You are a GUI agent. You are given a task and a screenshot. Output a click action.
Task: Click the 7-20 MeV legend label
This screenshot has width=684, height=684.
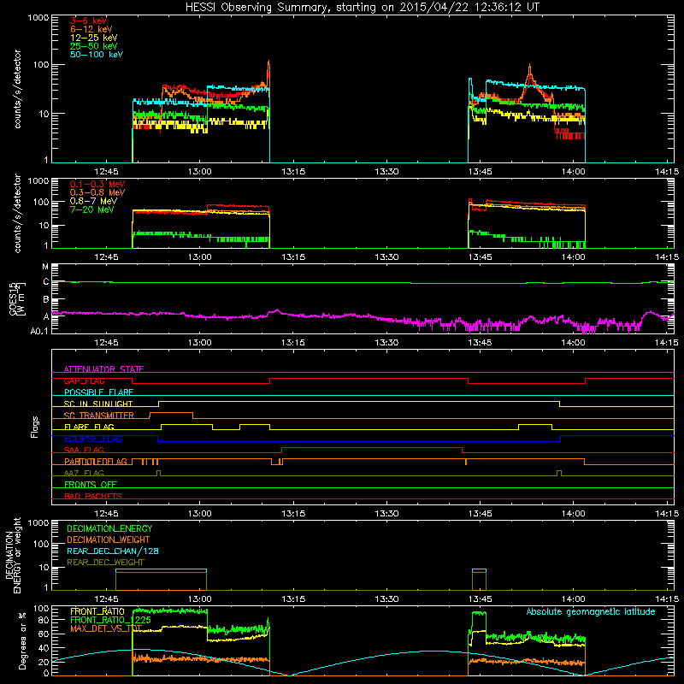click(91, 209)
